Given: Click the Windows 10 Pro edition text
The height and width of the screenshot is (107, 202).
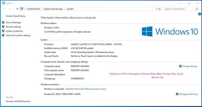Looking at the screenshot, I should 52,28.
